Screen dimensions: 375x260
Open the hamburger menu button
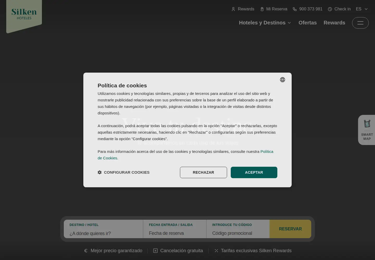360,23
